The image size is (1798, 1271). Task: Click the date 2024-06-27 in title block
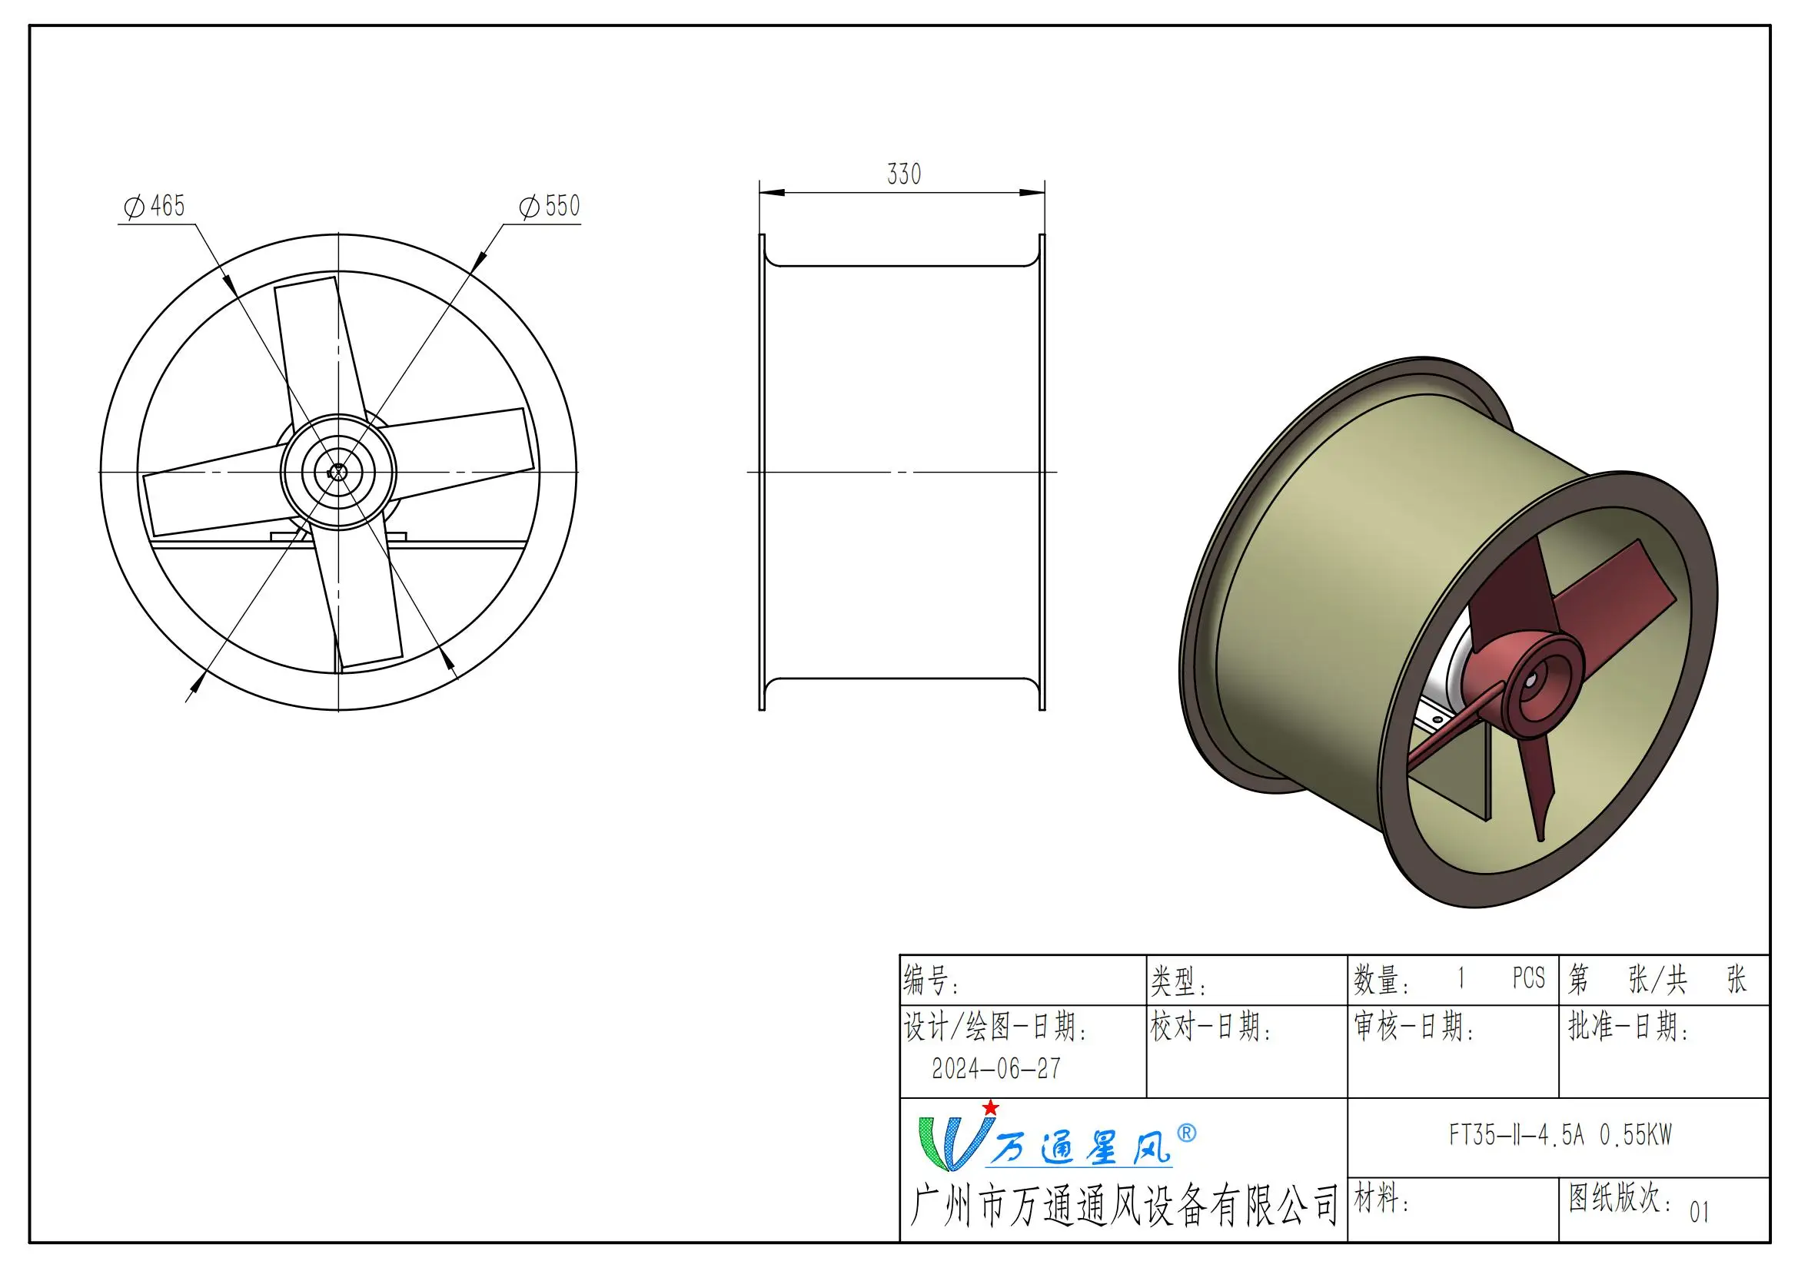[x=996, y=1068]
